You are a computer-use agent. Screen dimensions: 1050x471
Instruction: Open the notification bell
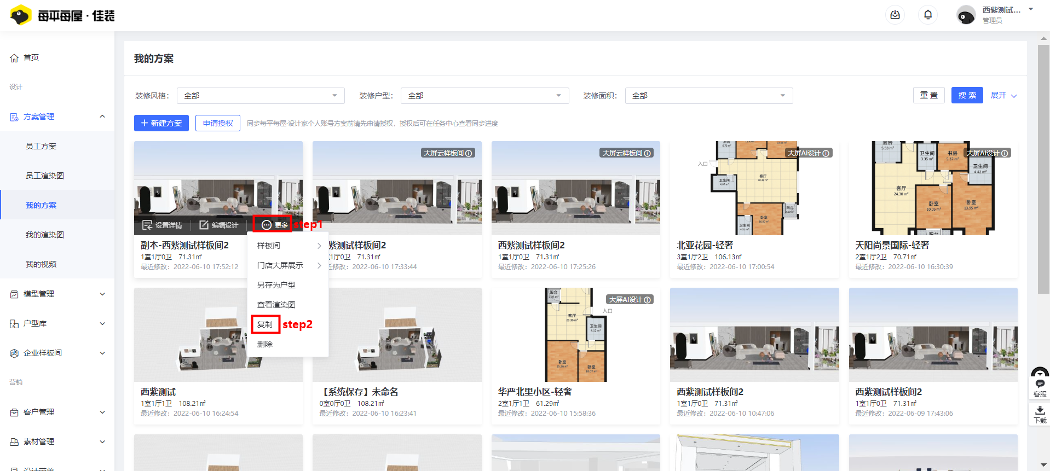tap(928, 15)
